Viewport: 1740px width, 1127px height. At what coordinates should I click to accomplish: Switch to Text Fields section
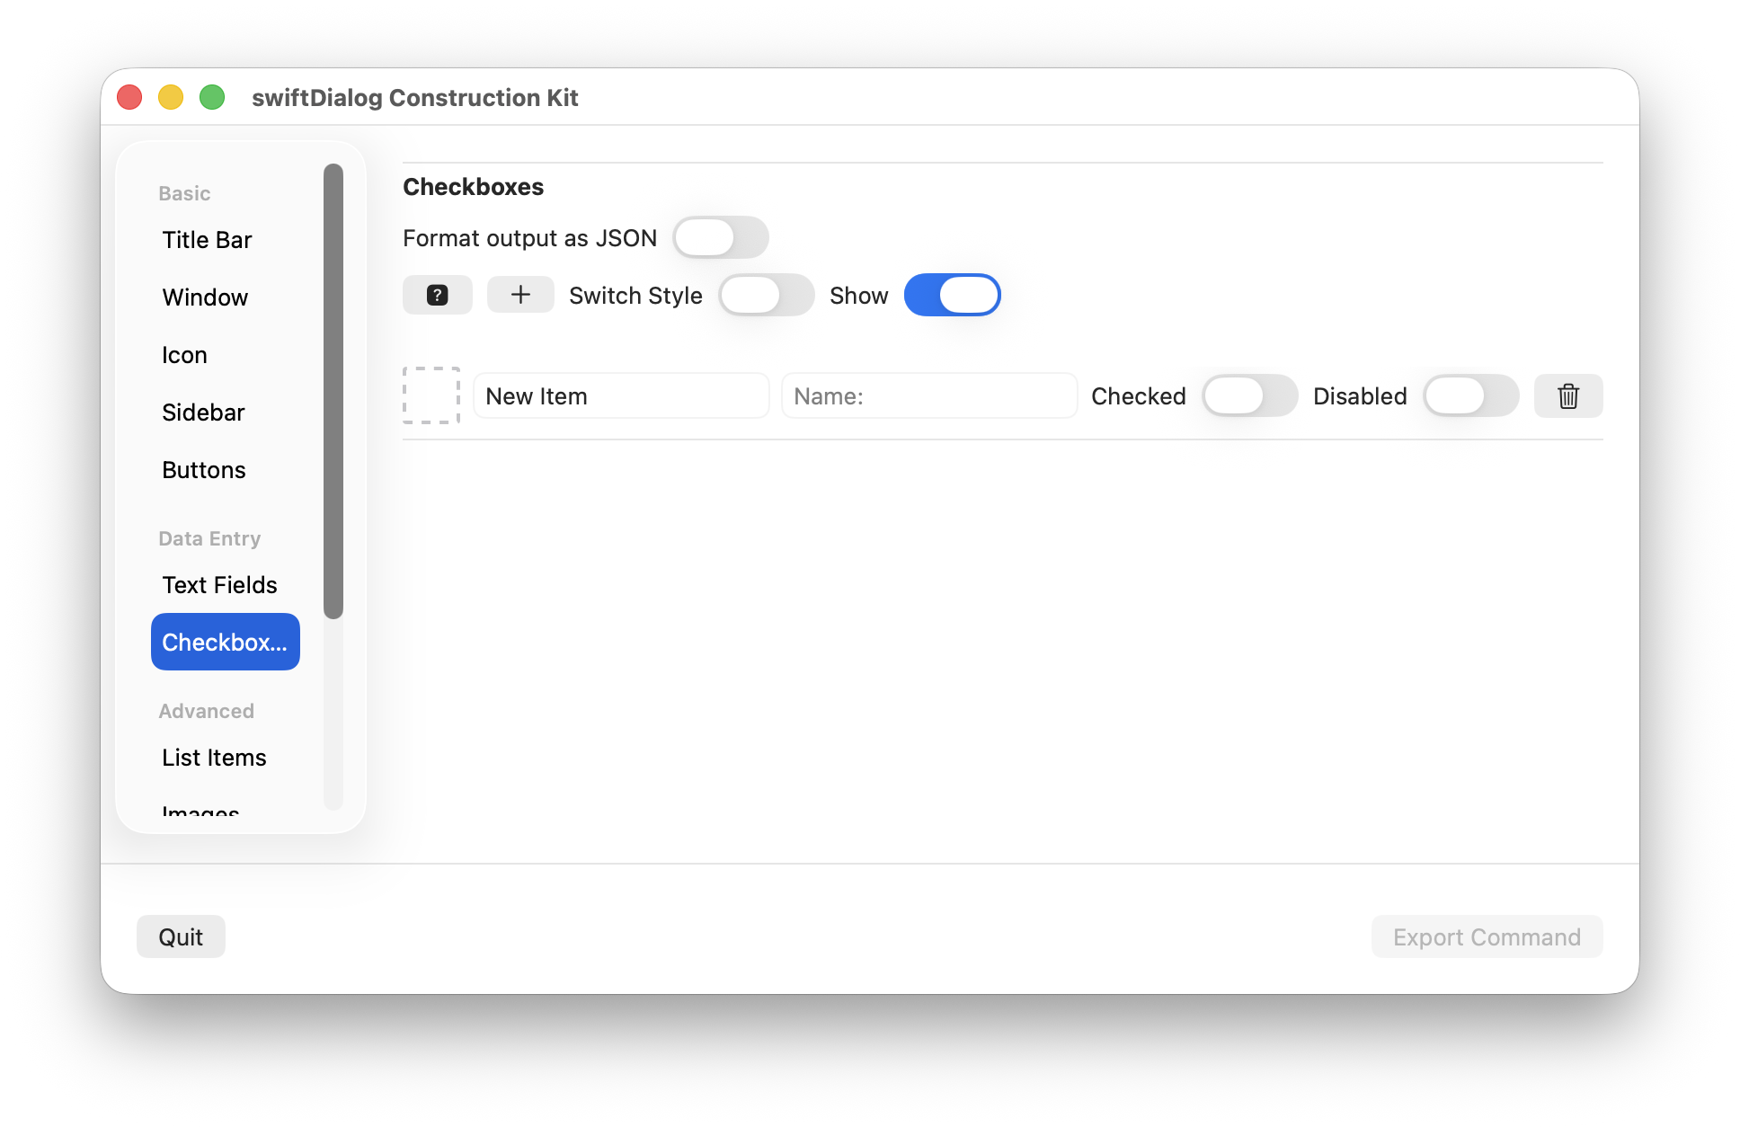pyautogui.click(x=219, y=585)
